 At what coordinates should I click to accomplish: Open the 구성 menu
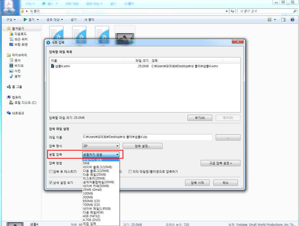pyautogui.click(x=10, y=19)
